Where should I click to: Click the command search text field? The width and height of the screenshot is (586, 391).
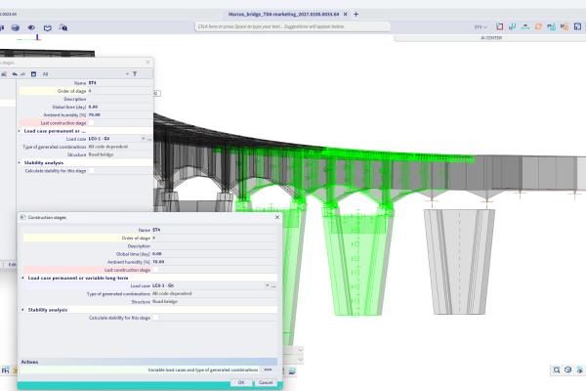click(x=293, y=26)
